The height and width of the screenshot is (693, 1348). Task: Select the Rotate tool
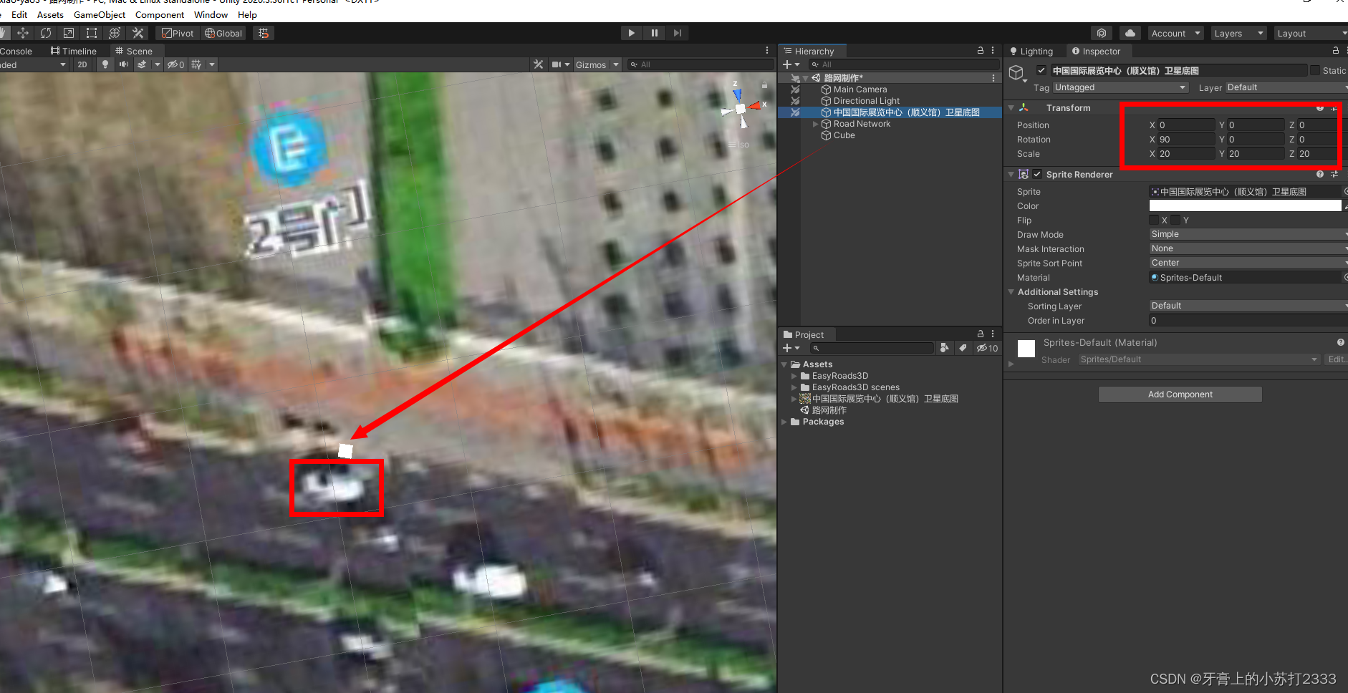(x=46, y=33)
